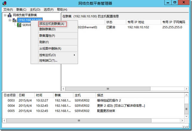Collapse the 192.168.10.100 cluster node
192x131 pixels.
(10, 20)
